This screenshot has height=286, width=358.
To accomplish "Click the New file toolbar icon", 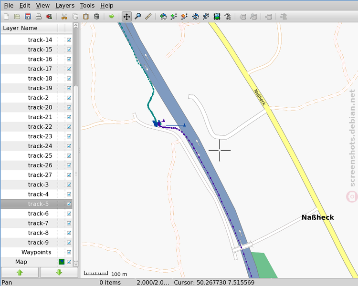I will [6, 16].
